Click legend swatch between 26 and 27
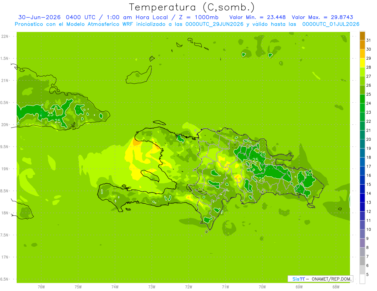 pos(363,81)
